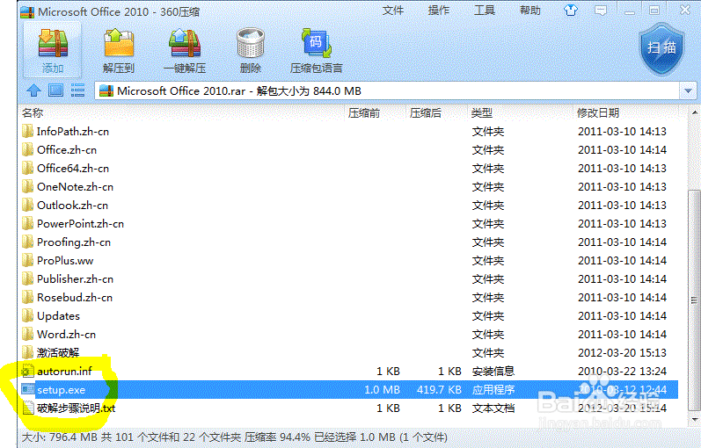Click the InfoPath.zh-cn folder icon

click(28, 131)
